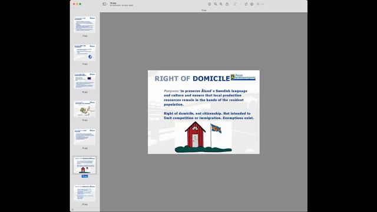Open the sidebar view options chevron

coord(107,4)
